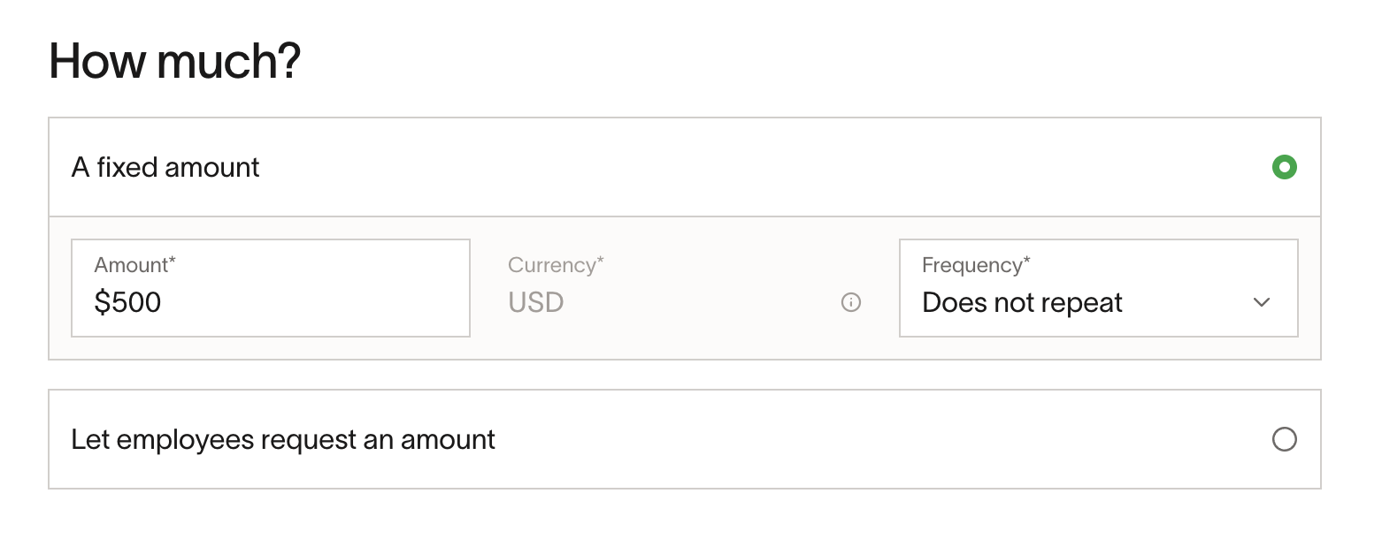Screen dimensions: 1382x539
Task: Click the "Let employees request an amount" text
Action: point(283,439)
